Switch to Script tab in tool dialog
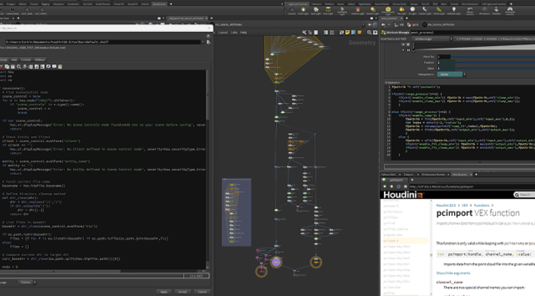Screen dimensions: 535x296 pos(3,59)
